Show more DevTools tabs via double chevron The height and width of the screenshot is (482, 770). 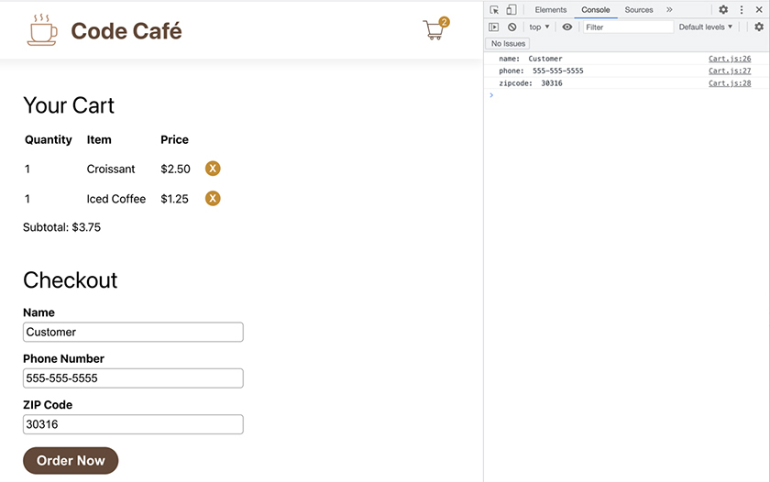click(x=669, y=10)
